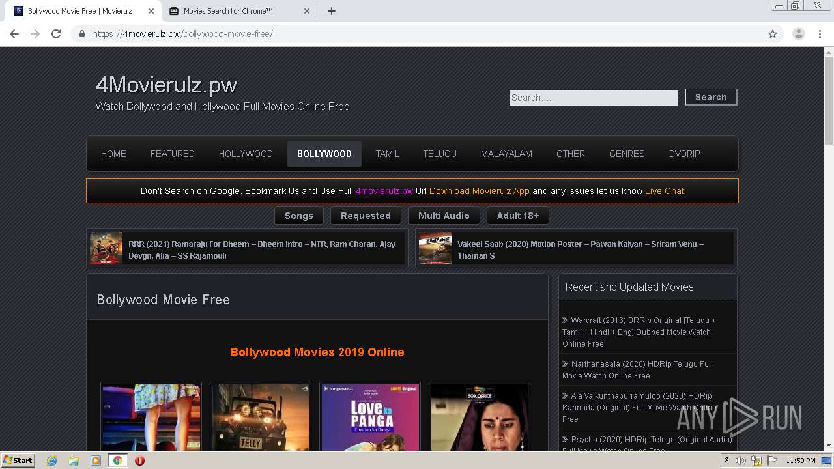Open the FEATURED nav item
The height and width of the screenshot is (469, 834).
(x=173, y=154)
